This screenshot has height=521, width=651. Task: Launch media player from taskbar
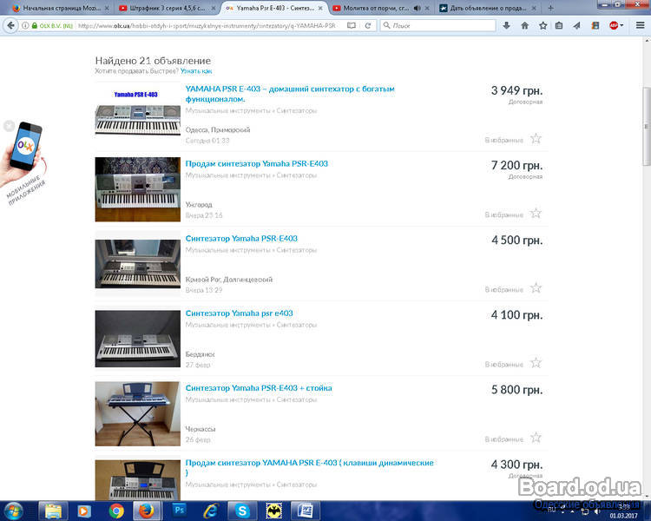coord(83,511)
